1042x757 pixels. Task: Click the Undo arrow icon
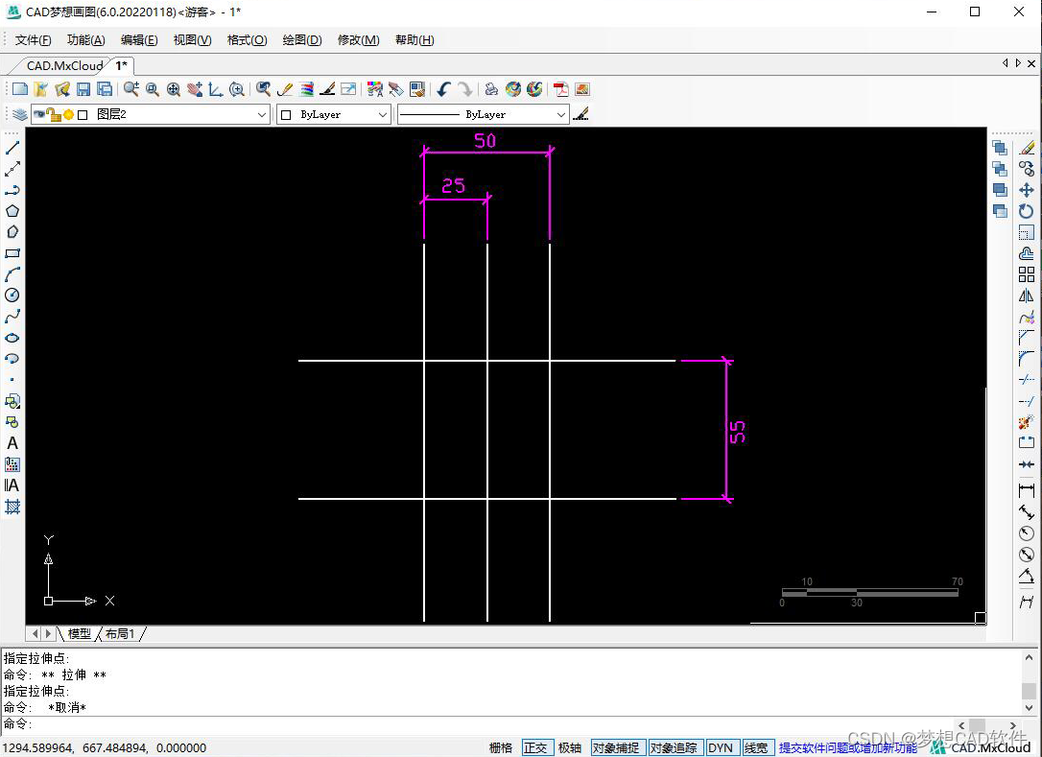tap(443, 89)
